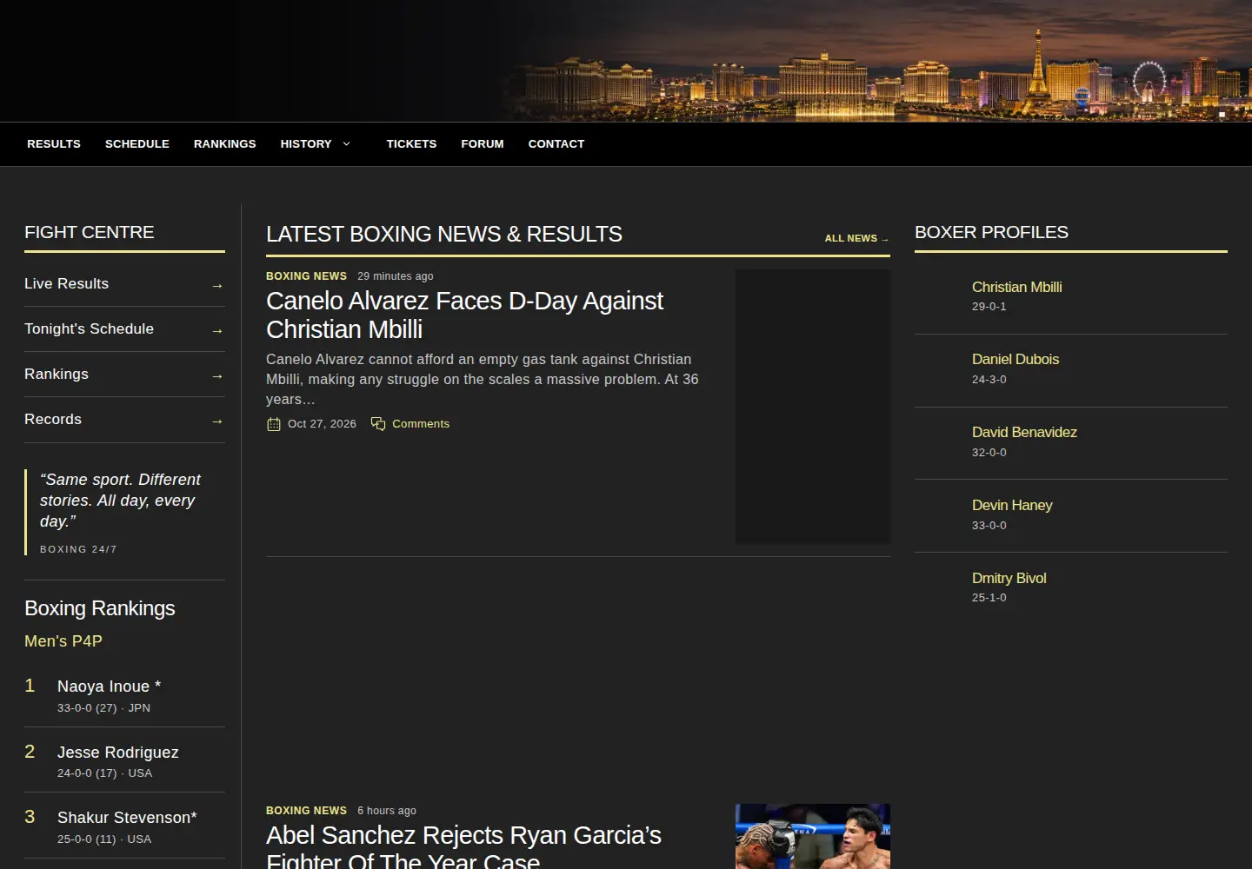Screen dimensions: 1252x869
Task: Click the '6 hours ago' timestamp
Action: coord(387,811)
